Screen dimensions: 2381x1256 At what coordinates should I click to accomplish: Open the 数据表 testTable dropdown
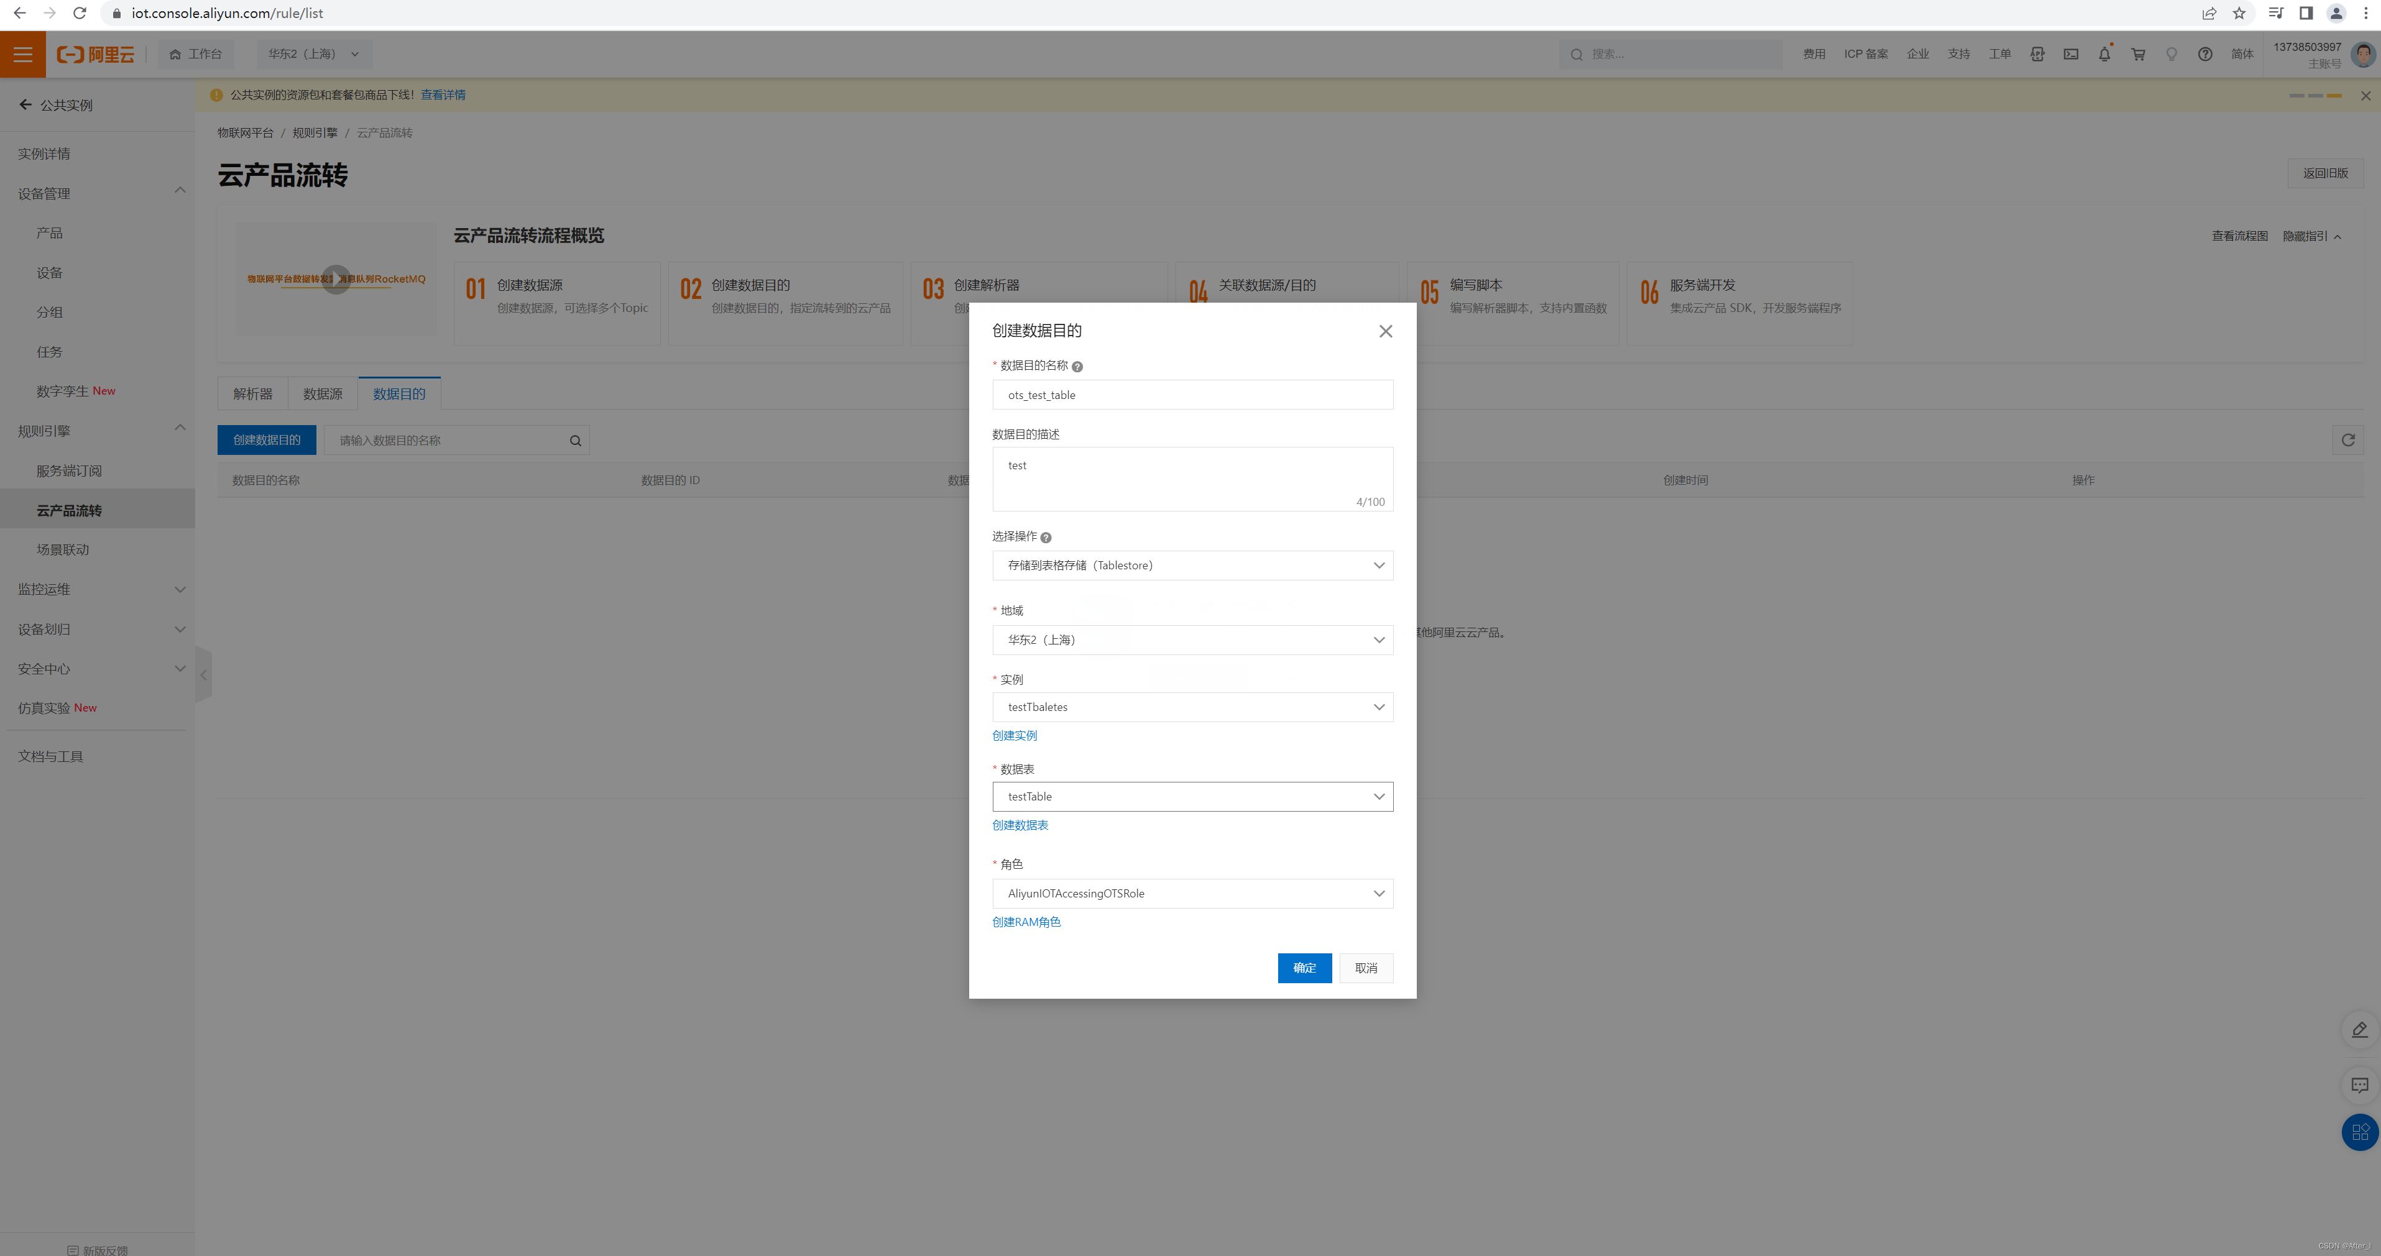point(1191,797)
